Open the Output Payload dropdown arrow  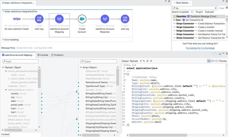(x=141, y=61)
